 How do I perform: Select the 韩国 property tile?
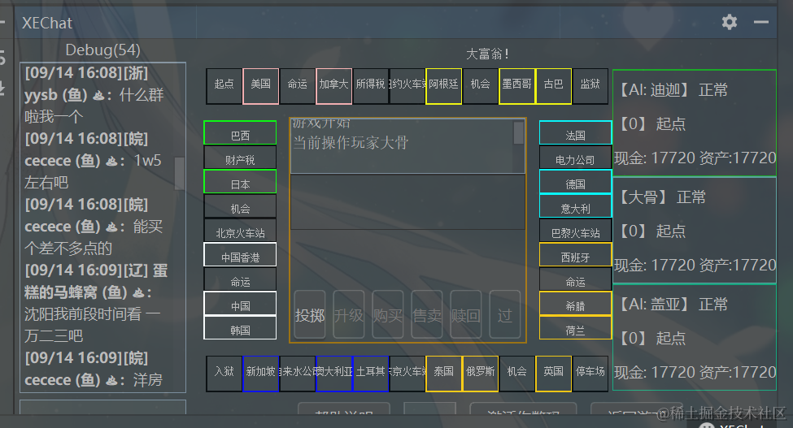click(x=240, y=327)
